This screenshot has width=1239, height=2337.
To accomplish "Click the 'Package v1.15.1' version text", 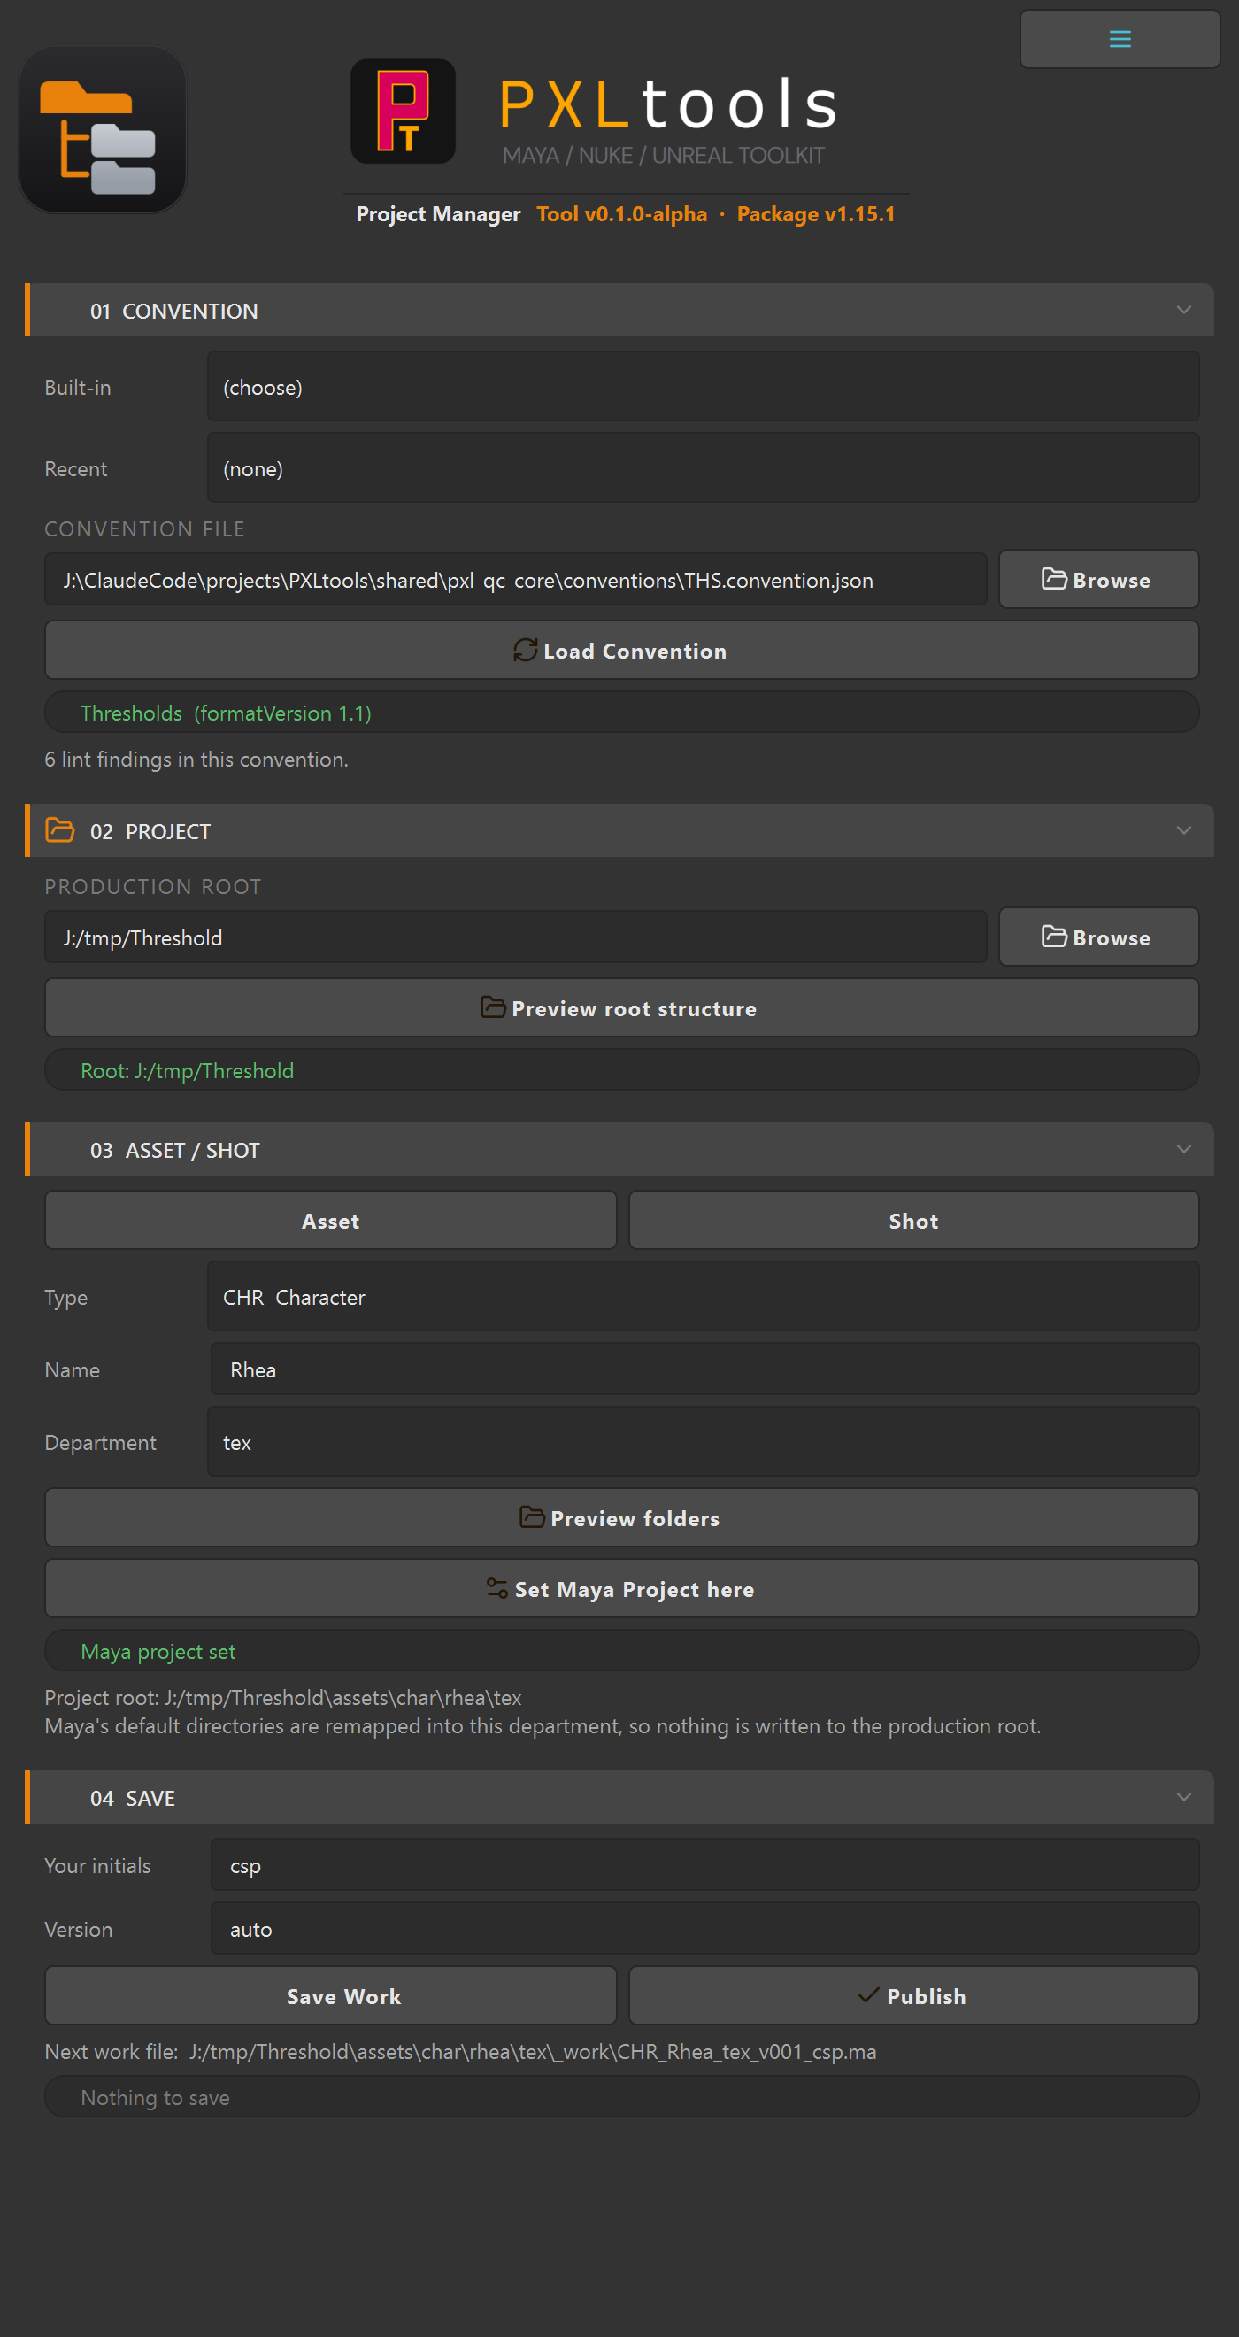I will (815, 214).
